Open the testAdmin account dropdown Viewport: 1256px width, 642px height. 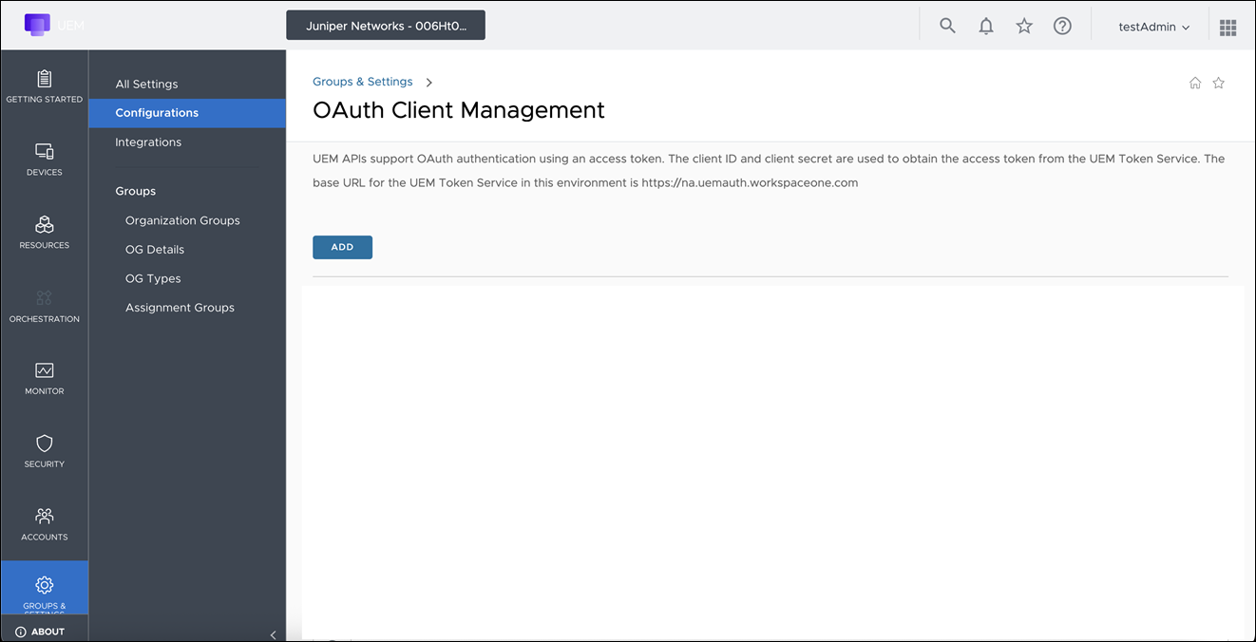pos(1152,26)
